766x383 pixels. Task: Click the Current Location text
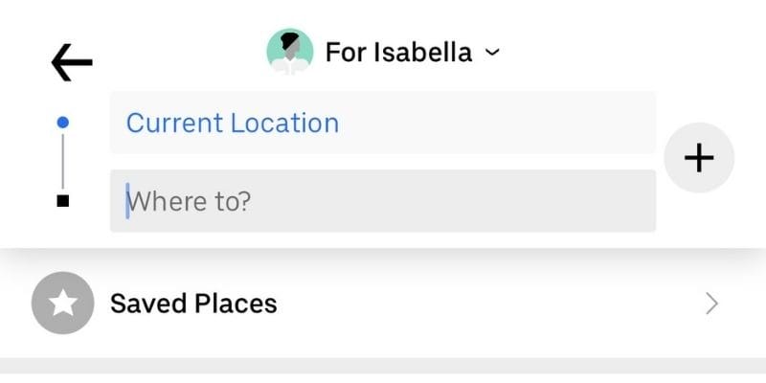pos(233,124)
